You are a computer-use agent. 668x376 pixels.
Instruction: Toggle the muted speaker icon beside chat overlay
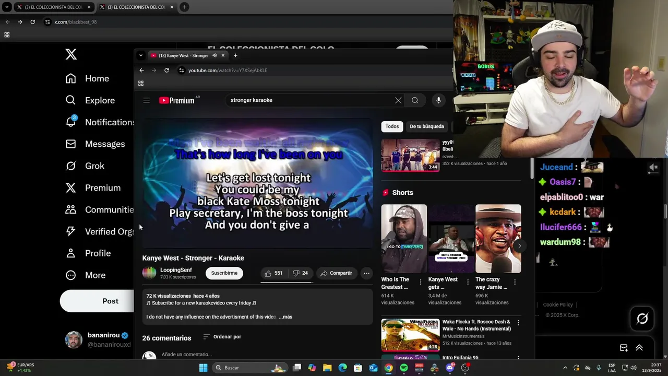point(653,167)
